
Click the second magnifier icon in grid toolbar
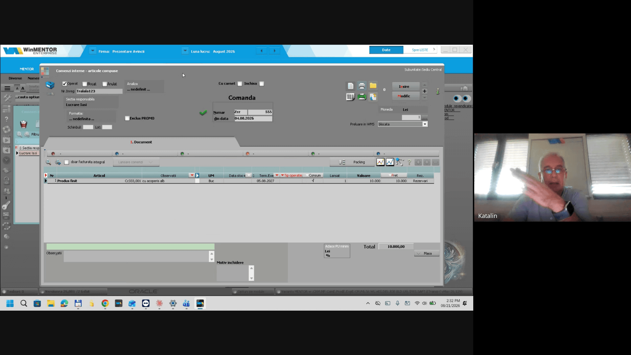point(58,162)
